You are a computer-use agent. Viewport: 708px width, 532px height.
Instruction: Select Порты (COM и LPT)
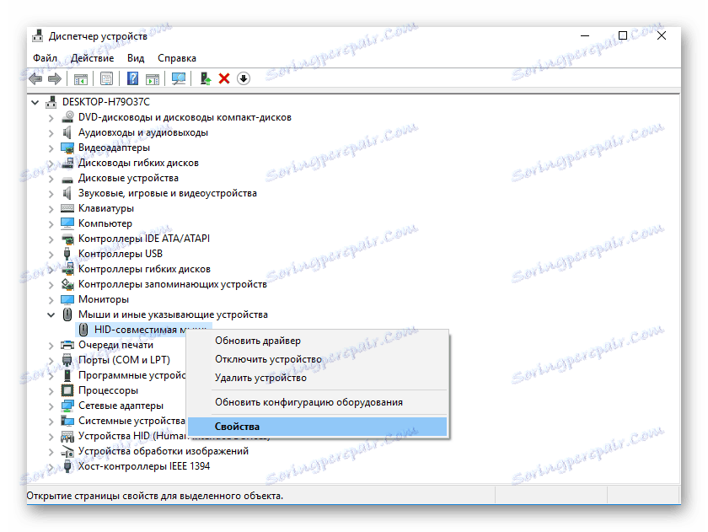click(x=124, y=360)
